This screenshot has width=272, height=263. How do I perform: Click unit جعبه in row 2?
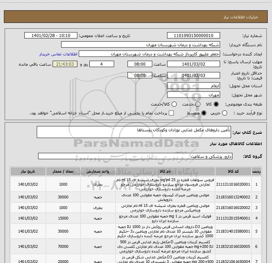pyautogui.click(x=98, y=197)
